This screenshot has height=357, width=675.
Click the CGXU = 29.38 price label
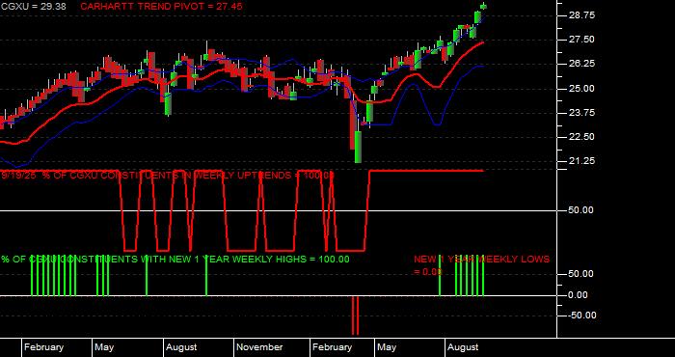[x=33, y=7]
